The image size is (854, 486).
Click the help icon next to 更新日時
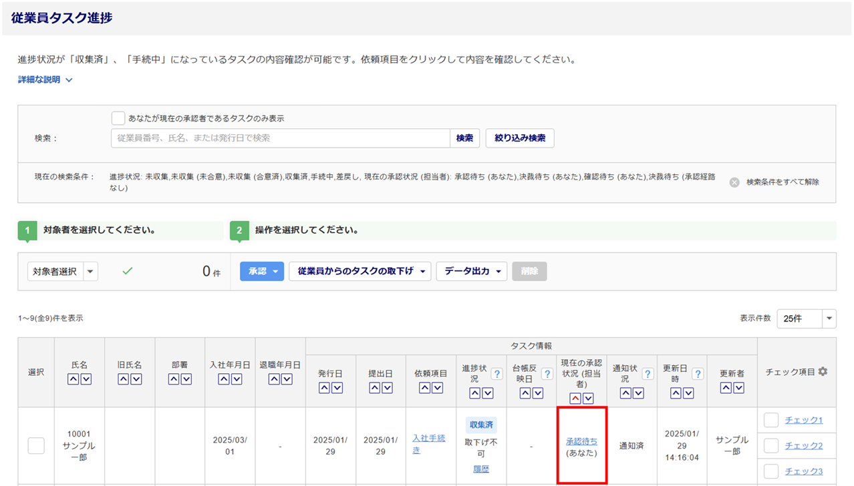pos(698,374)
